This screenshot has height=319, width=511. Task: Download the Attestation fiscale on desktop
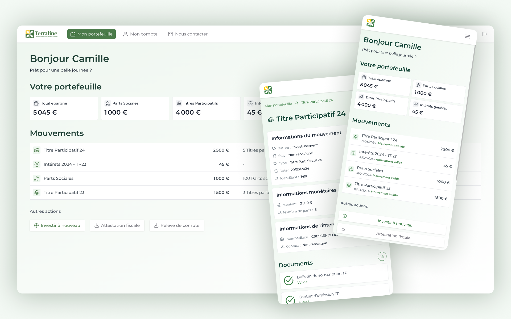117,225
